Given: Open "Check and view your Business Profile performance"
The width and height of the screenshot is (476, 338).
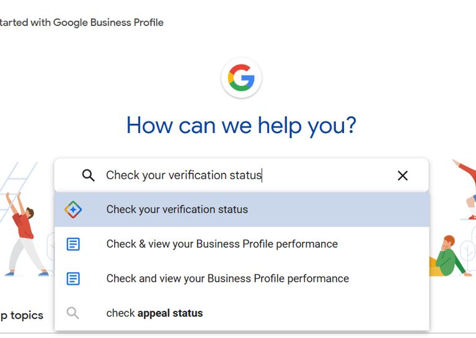Looking at the screenshot, I should tap(227, 279).
